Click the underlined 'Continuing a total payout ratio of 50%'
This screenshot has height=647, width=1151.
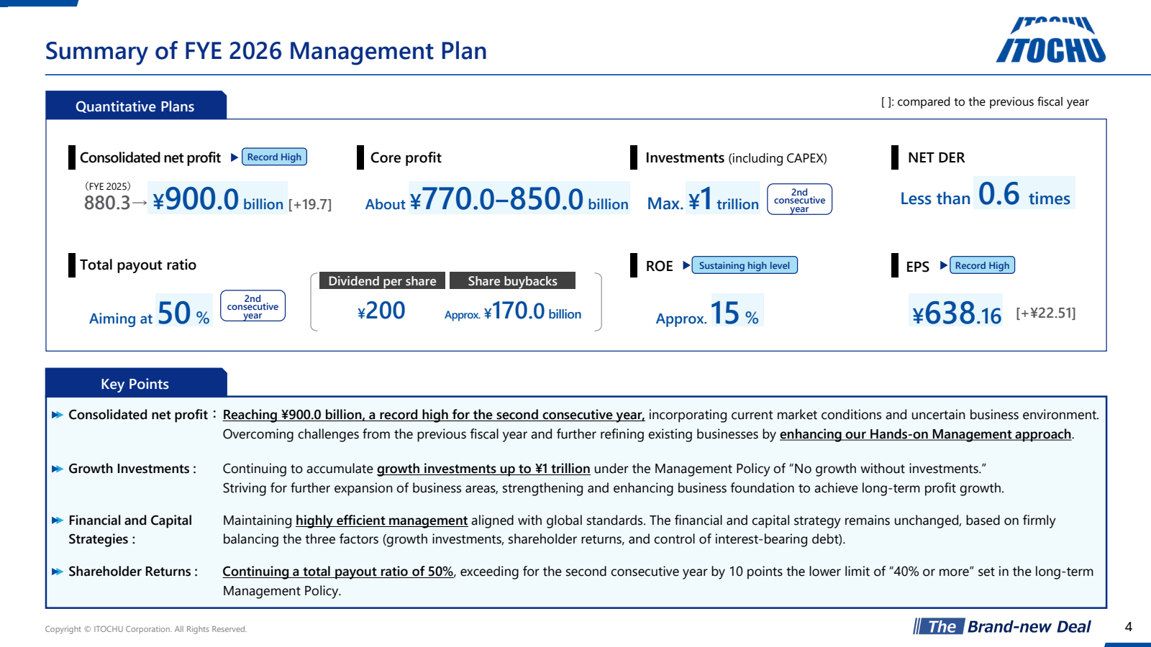[338, 572]
